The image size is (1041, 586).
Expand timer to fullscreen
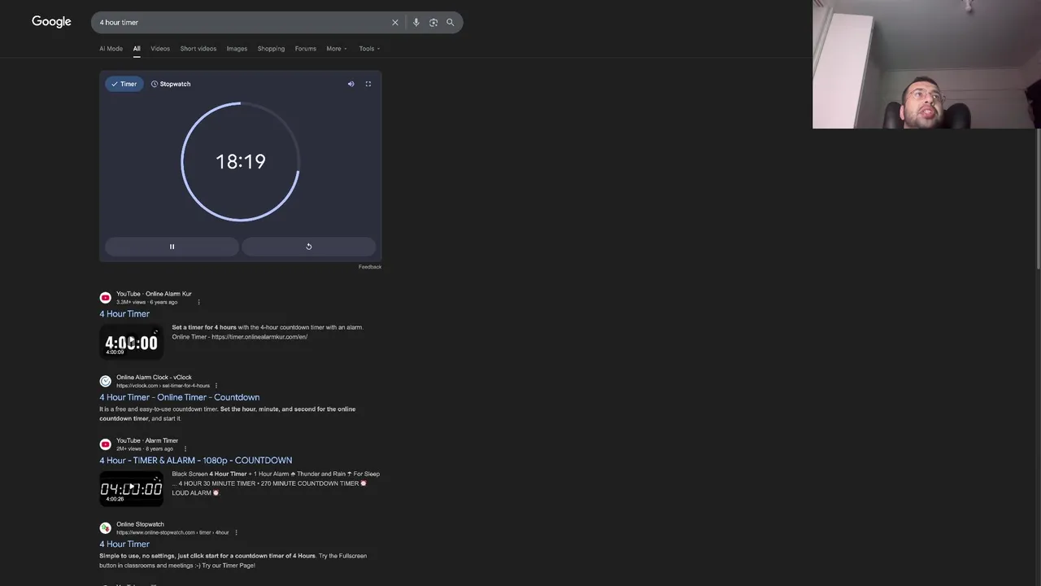coord(368,84)
